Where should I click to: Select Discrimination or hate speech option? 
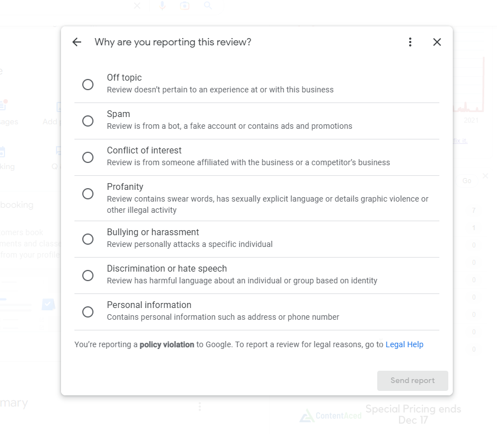[88, 276]
